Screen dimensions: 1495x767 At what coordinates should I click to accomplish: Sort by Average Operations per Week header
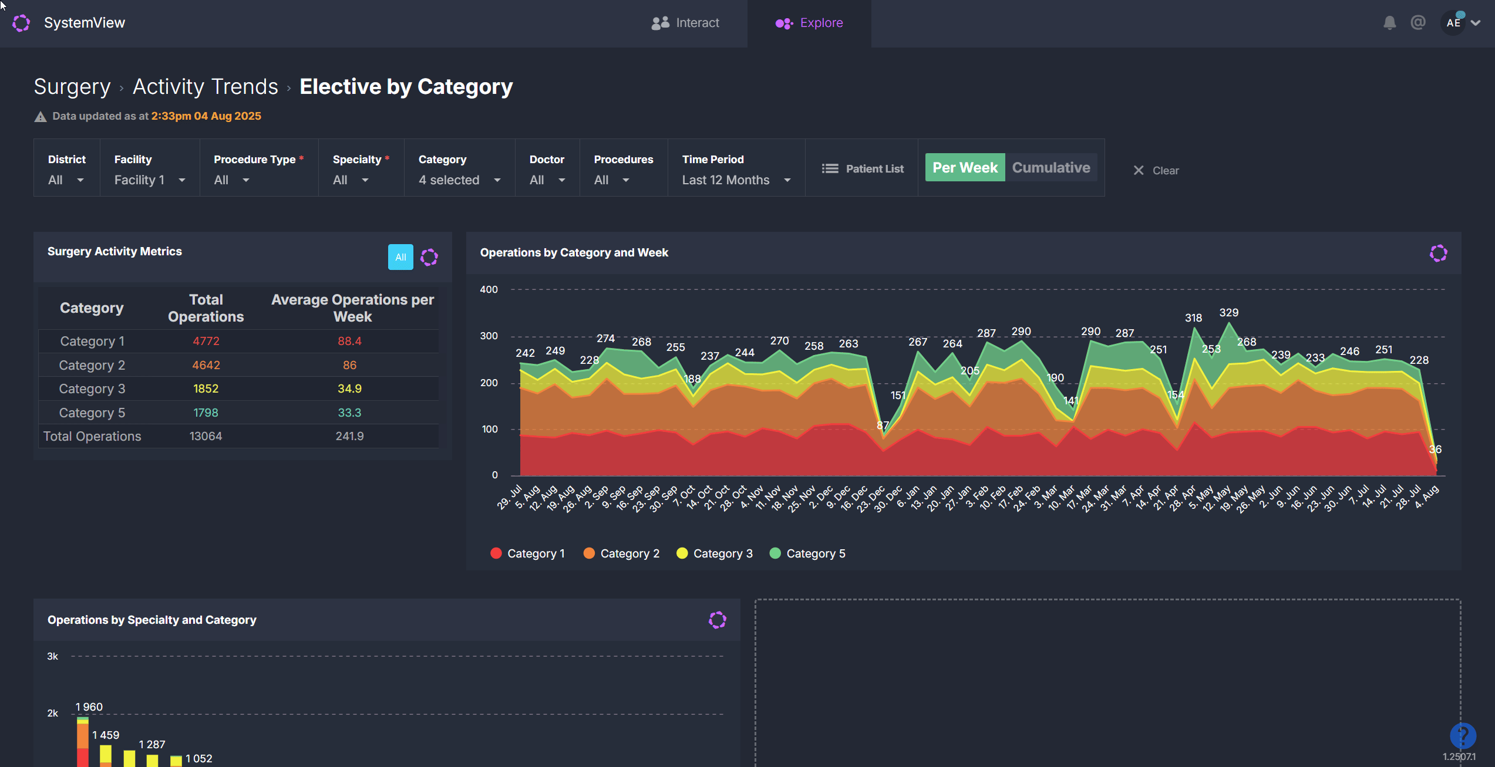point(352,308)
